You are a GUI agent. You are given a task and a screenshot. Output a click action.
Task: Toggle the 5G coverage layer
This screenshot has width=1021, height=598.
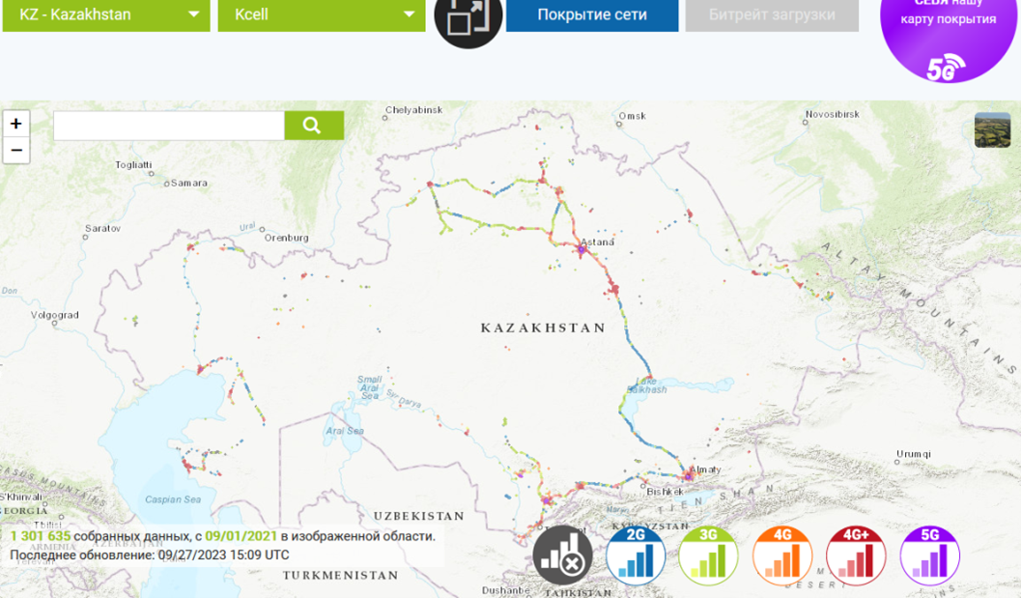[929, 555]
